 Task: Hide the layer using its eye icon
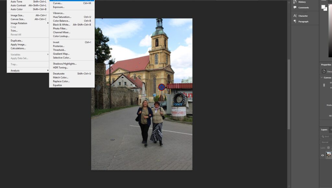point(323,155)
